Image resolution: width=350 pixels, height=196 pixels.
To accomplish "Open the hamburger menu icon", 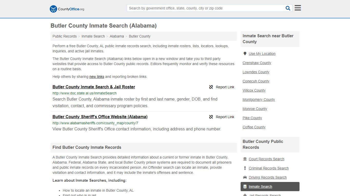I will (298, 8).
